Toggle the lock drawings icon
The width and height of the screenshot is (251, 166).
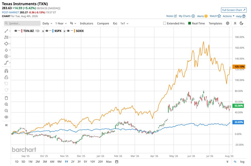(6, 77)
